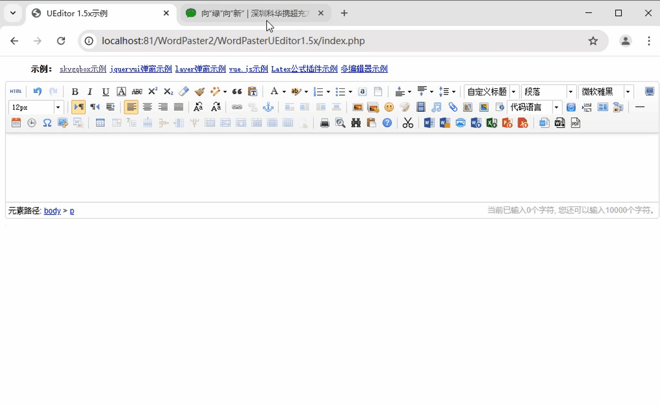Screen dimensions: 660x405
Task: Open a new browser tab
Action: (344, 13)
